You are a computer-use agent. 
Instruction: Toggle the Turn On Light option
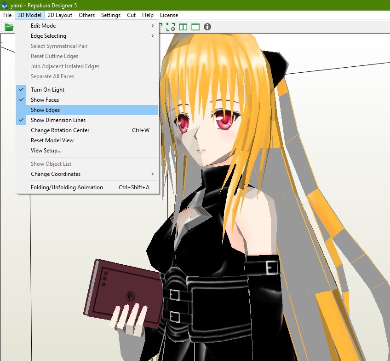coord(87,90)
